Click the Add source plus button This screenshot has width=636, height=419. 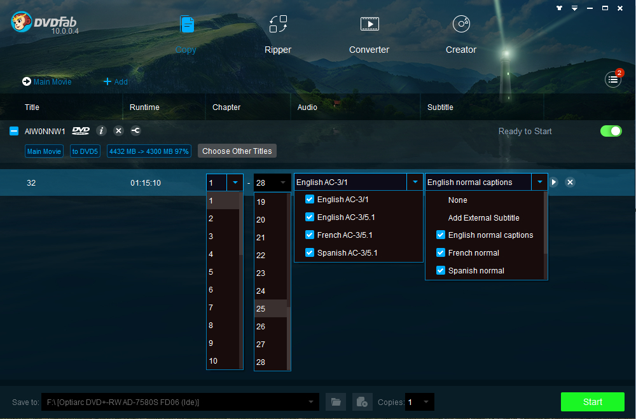tap(116, 81)
